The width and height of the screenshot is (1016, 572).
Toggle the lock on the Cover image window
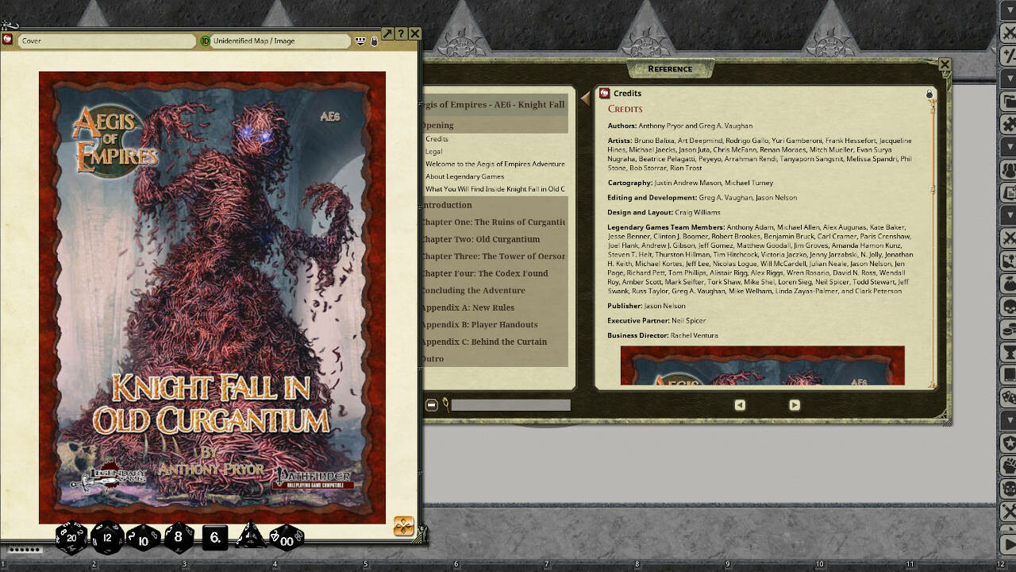click(x=375, y=41)
